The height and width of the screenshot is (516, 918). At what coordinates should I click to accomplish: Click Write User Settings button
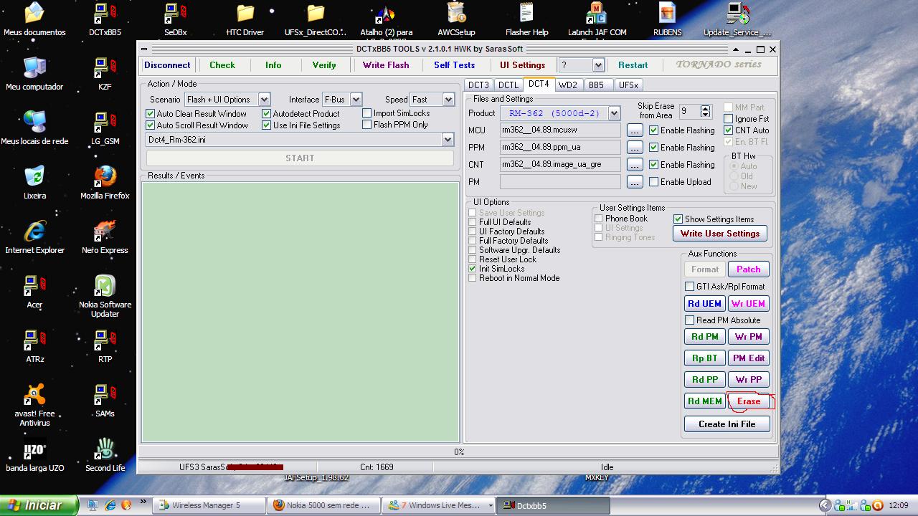coord(720,234)
